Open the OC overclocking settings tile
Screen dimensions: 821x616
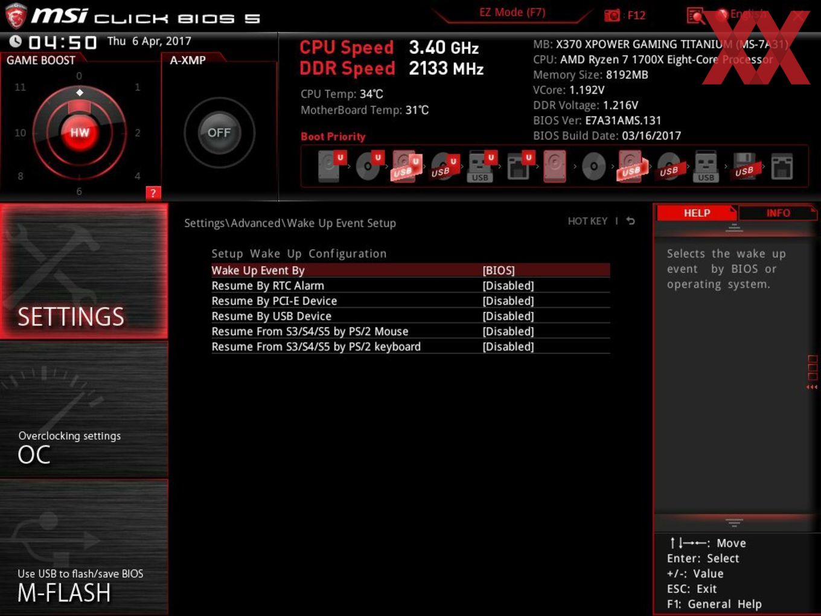(84, 409)
